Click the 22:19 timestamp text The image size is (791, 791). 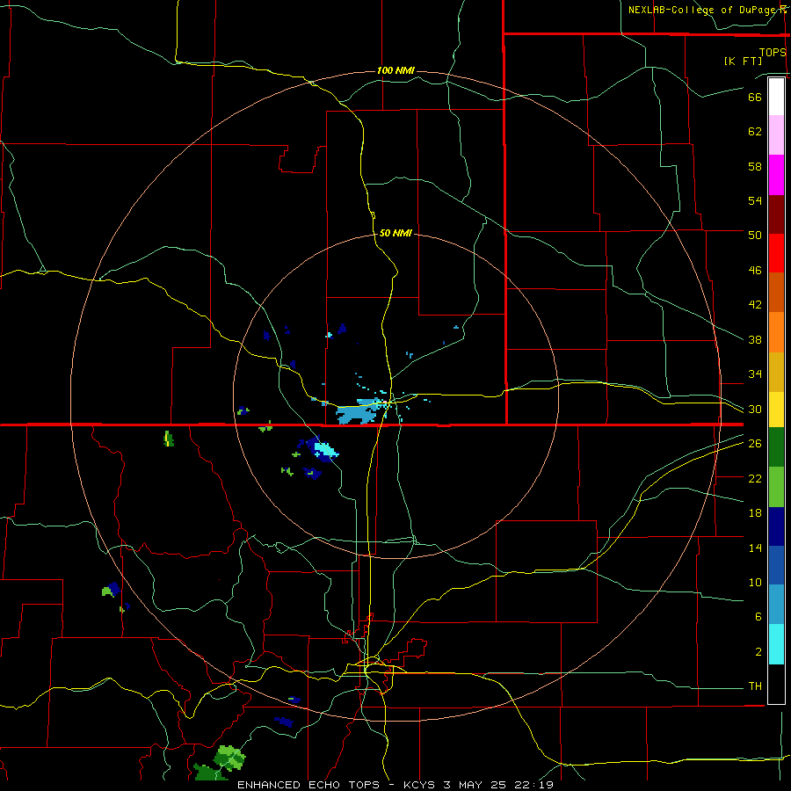(x=533, y=785)
